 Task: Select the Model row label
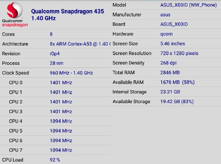coord(119,5)
